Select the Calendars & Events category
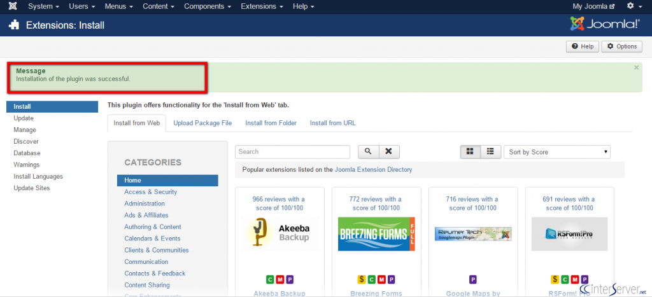 (152, 238)
